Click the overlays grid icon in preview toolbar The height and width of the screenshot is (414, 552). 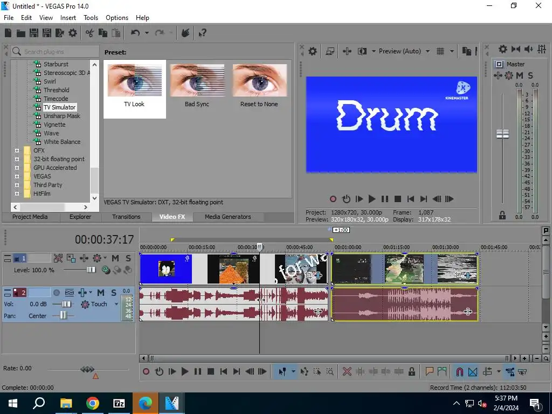pos(440,51)
